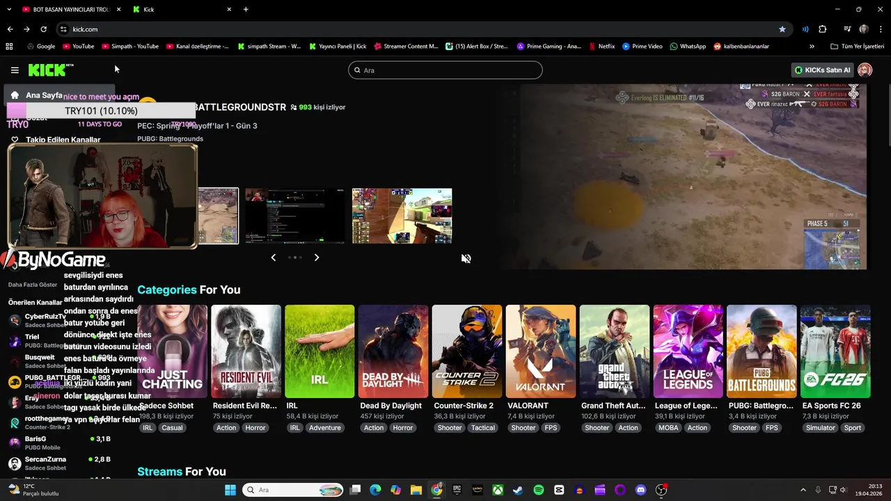Bookmark this page with the star icon
The height and width of the screenshot is (501, 891).
782,29
